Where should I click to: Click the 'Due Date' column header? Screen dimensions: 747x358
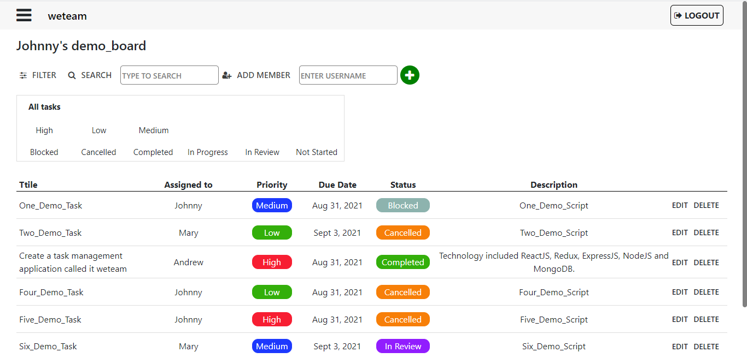[x=337, y=185]
